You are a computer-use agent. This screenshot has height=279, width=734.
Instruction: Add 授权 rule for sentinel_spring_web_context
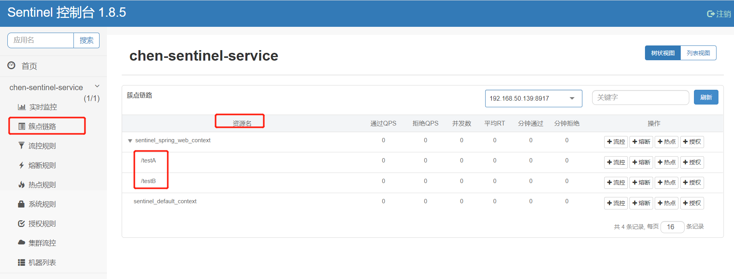point(692,142)
